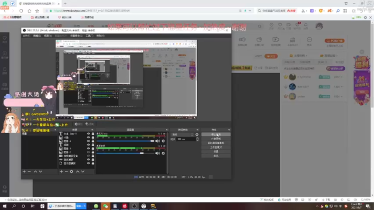Add a new scene with plus icon
The image size is (374, 210).
24,171
